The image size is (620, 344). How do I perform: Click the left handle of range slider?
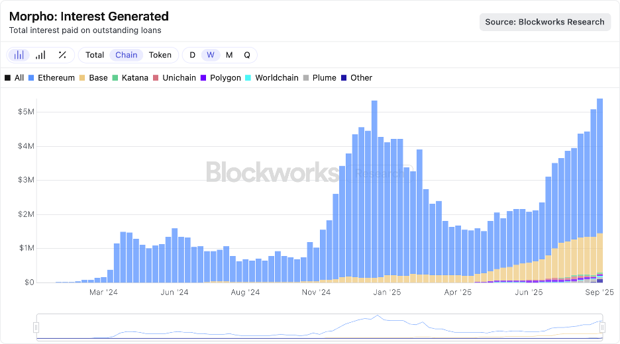tap(36, 327)
